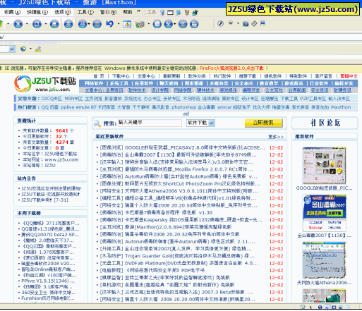This screenshot has height=311, width=362.
Task: Go to Home via the house toolbar icon
Action: (x=54, y=24)
